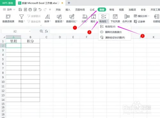The height and width of the screenshot is (118, 160).
Task: Click the 筛选 filter funnel icon
Action: point(21,17)
